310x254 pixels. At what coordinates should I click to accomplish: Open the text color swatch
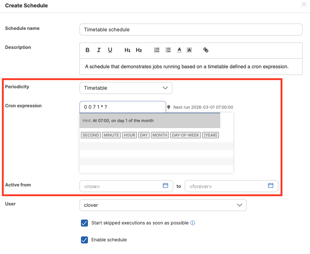coord(179,50)
